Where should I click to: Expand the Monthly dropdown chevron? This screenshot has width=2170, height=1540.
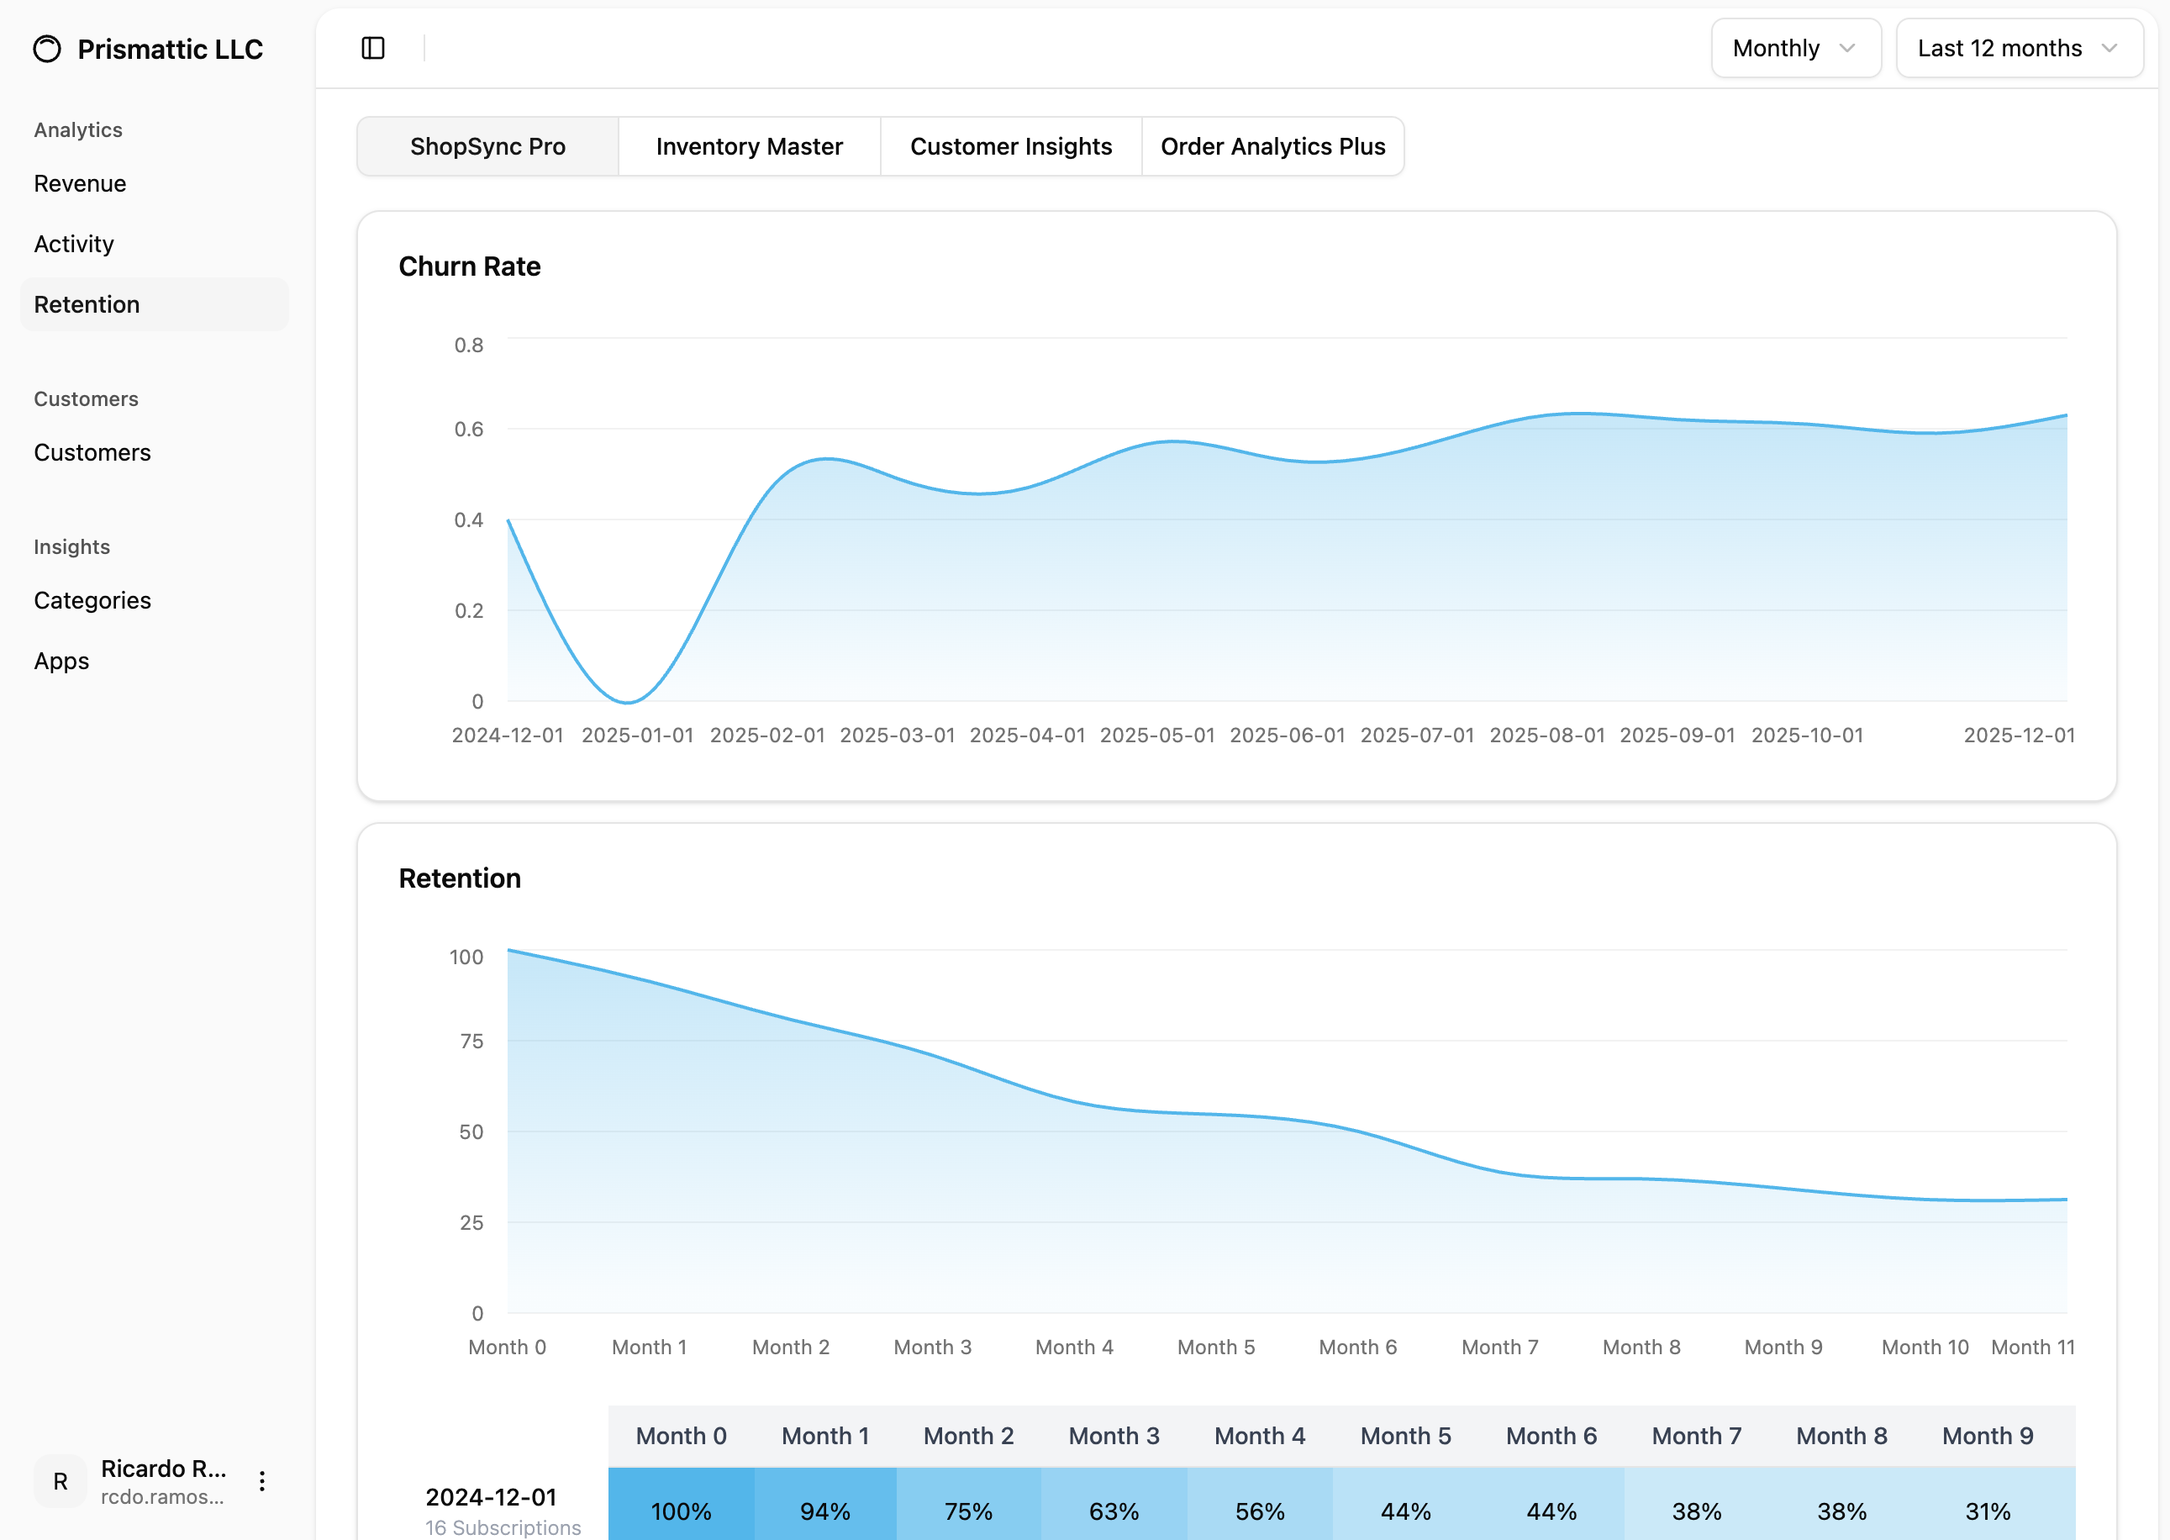(x=1846, y=49)
